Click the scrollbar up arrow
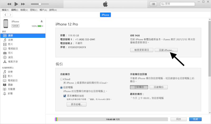 (210, 19)
